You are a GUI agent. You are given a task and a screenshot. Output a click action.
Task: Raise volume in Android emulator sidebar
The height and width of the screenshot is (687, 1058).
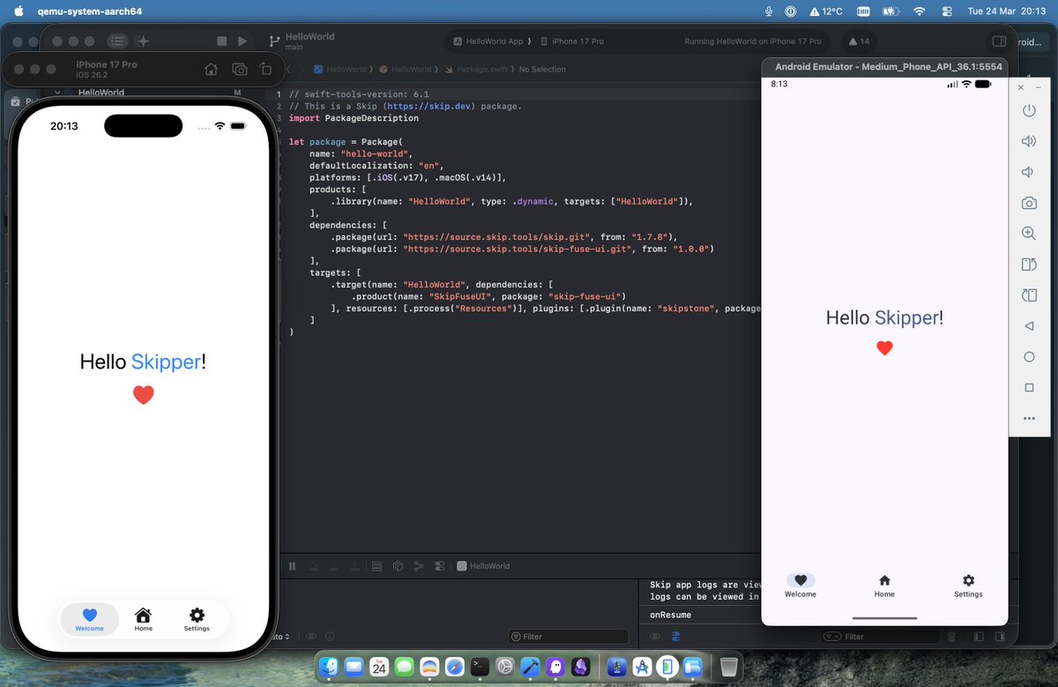[1029, 141]
